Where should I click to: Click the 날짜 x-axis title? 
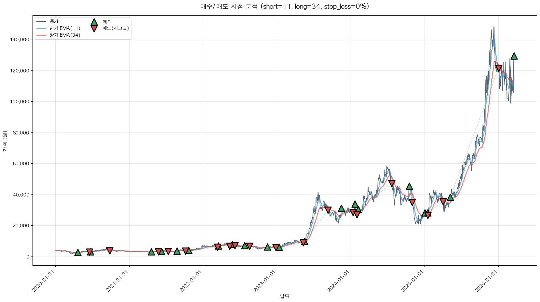pyautogui.click(x=284, y=296)
